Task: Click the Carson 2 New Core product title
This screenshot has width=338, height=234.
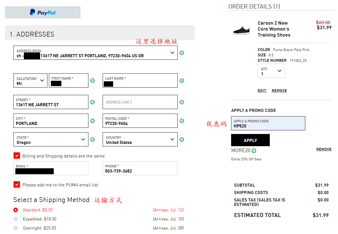Action: click(x=274, y=29)
